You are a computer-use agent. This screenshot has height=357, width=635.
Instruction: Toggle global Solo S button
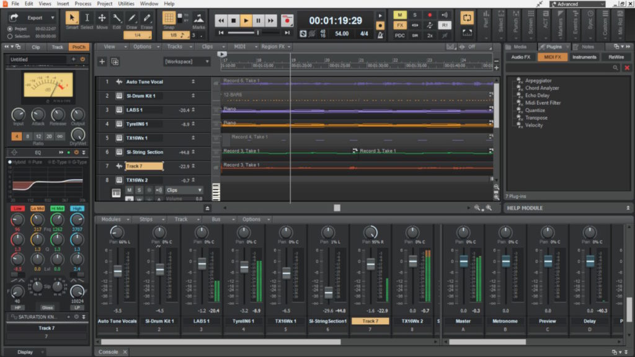tap(415, 15)
